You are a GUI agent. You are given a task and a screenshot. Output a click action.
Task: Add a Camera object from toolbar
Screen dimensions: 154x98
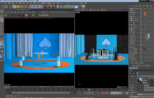coord(80,7)
